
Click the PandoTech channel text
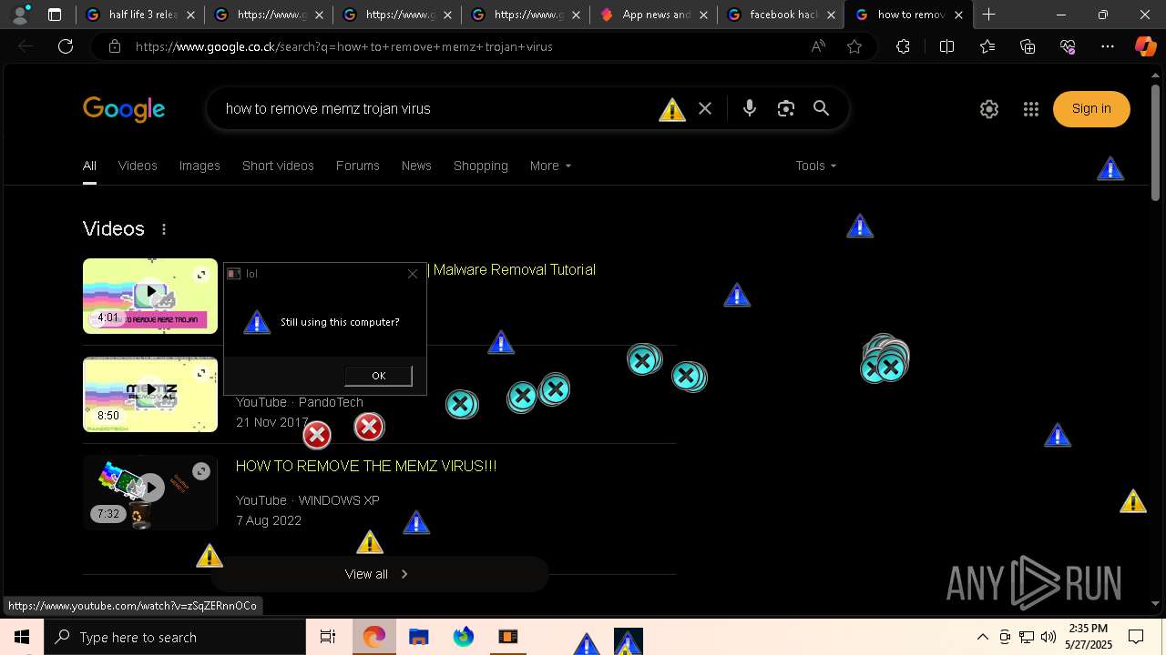[x=331, y=402]
